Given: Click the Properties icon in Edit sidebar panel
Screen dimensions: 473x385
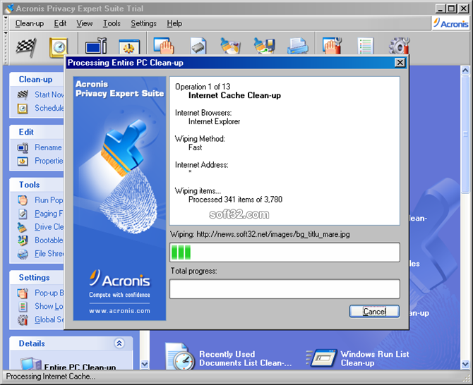Looking at the screenshot, I should click(x=23, y=161).
